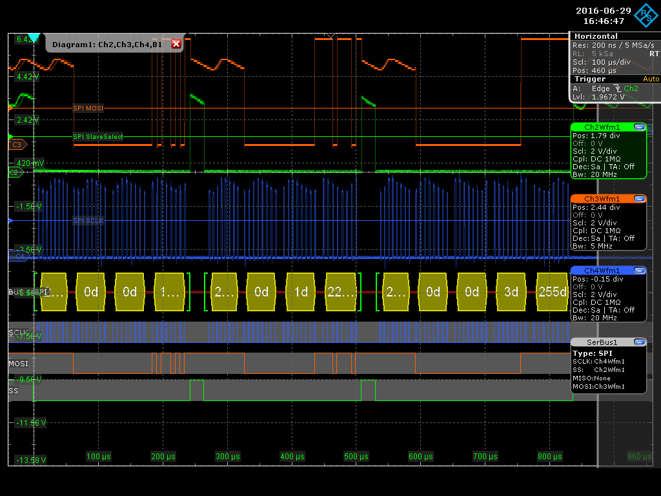Click the Scl: 100 µs/div horizontal scale
Screen dimensions: 661x496
[601, 62]
